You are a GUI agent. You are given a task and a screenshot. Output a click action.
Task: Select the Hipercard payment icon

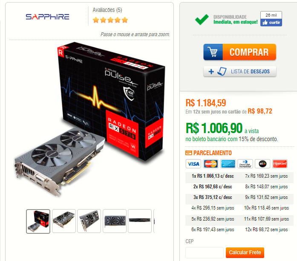(x=280, y=164)
